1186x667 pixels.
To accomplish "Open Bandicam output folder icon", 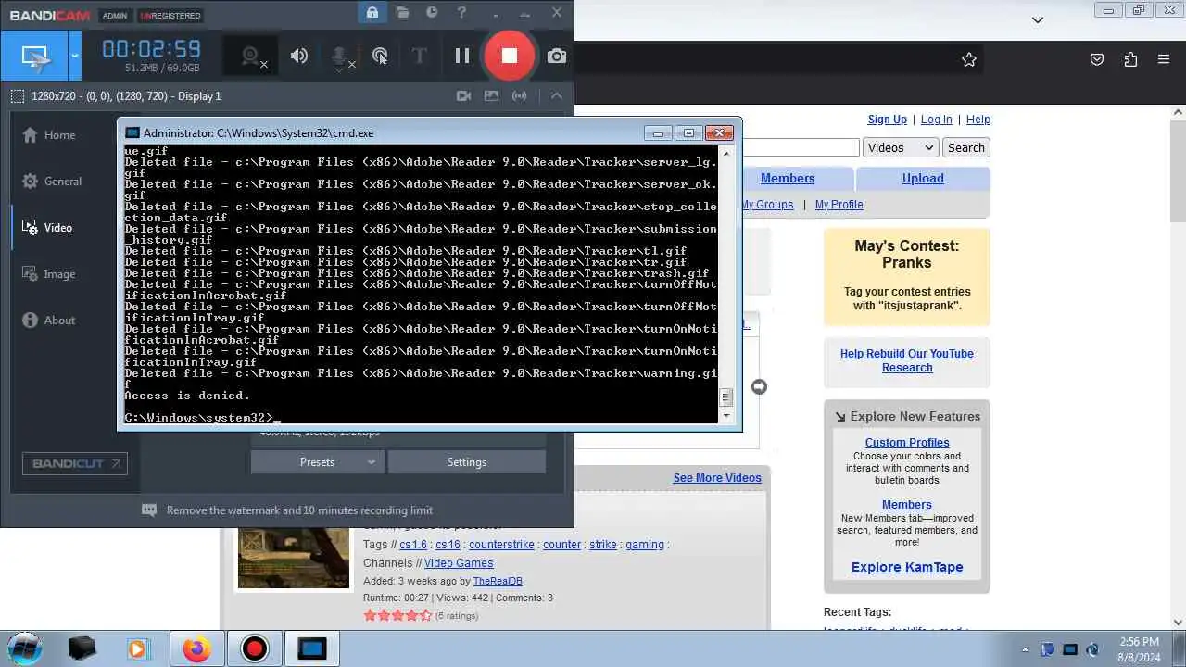I will (x=402, y=13).
